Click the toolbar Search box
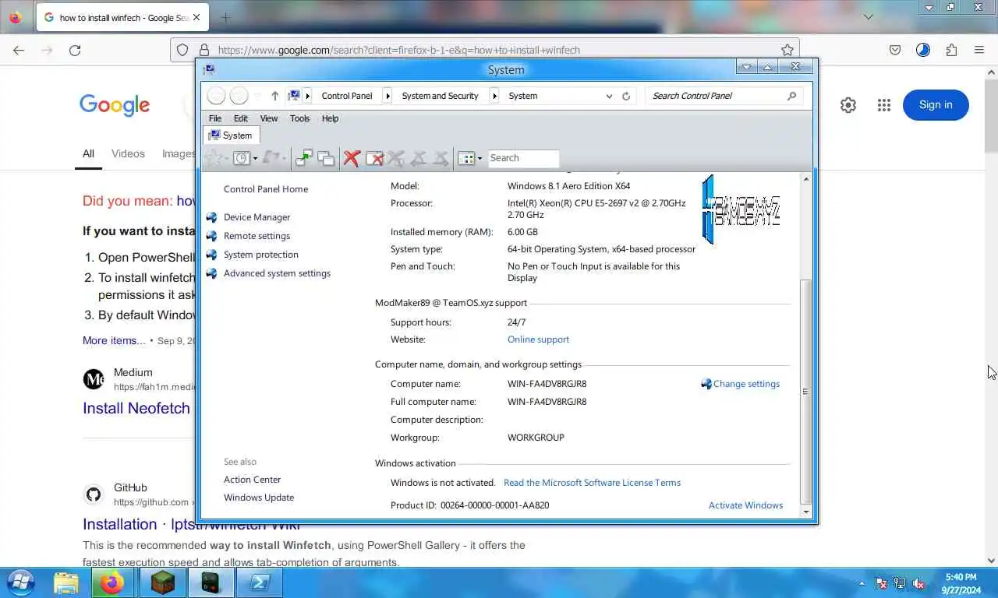Image resolution: width=998 pixels, height=598 pixels. 523,158
